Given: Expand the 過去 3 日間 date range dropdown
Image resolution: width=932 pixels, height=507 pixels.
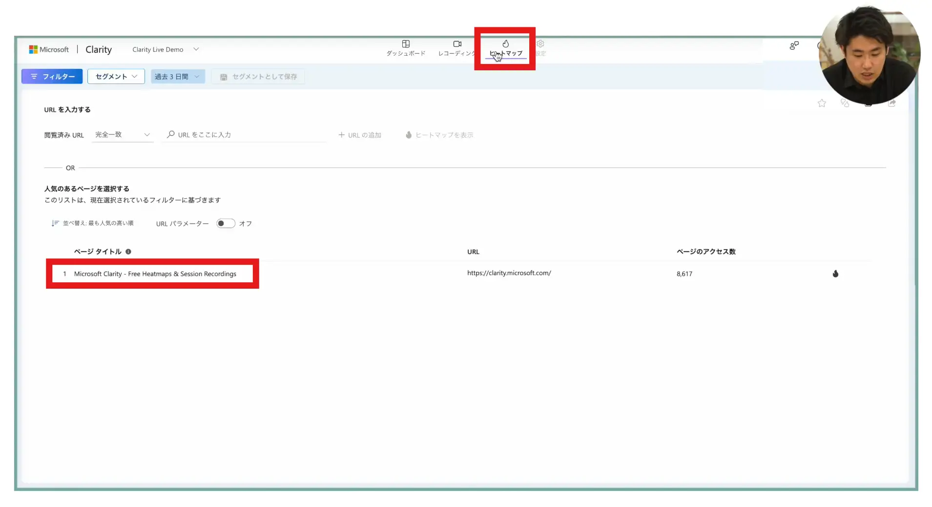Looking at the screenshot, I should [x=178, y=77].
